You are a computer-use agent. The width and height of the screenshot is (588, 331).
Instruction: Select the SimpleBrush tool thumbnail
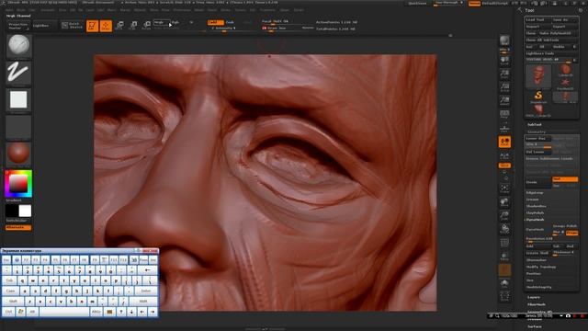pos(538,96)
